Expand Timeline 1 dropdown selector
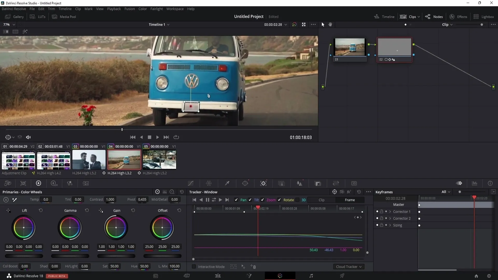 (x=169, y=25)
